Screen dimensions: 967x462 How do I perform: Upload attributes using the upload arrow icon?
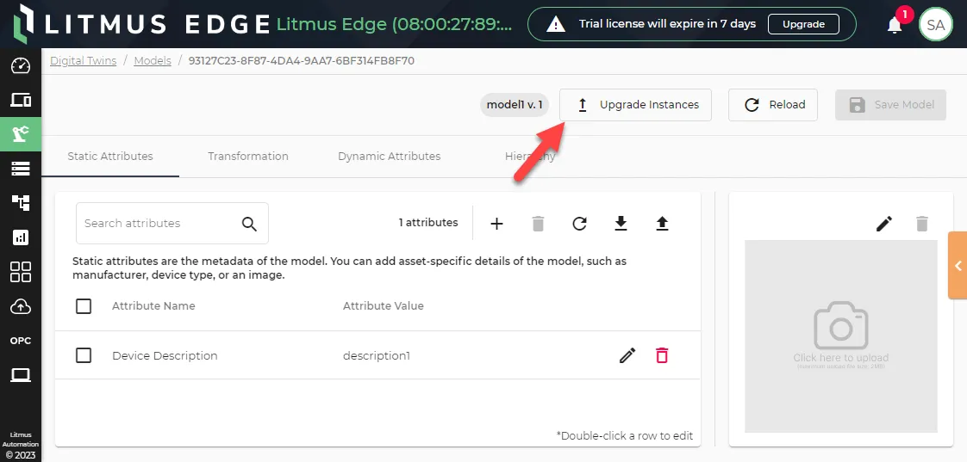pyautogui.click(x=663, y=224)
